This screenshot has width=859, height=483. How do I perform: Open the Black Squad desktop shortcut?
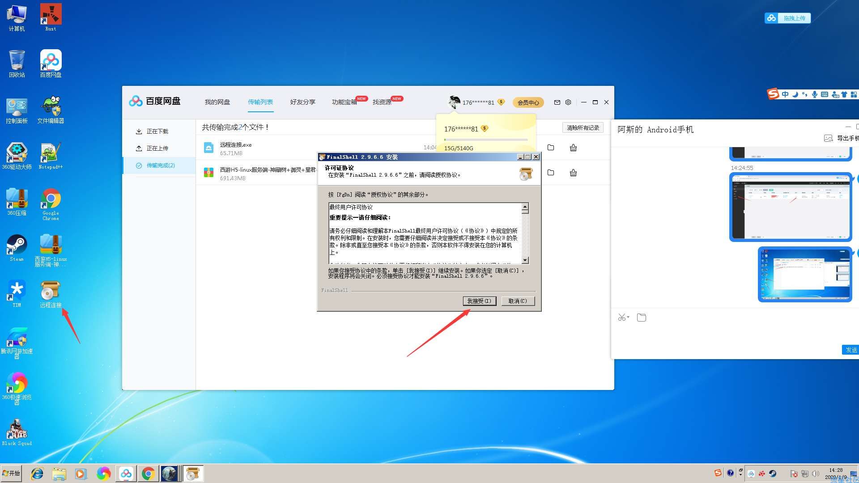point(17,432)
